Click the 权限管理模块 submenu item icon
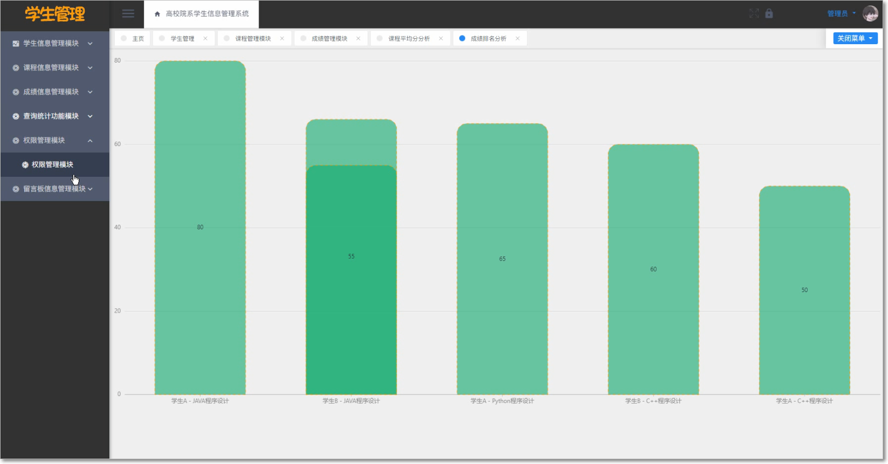Viewport: 888px width, 464px height. (25, 165)
